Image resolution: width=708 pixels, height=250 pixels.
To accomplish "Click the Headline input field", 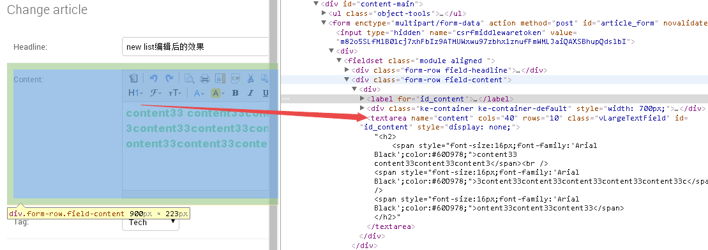I will [x=195, y=47].
